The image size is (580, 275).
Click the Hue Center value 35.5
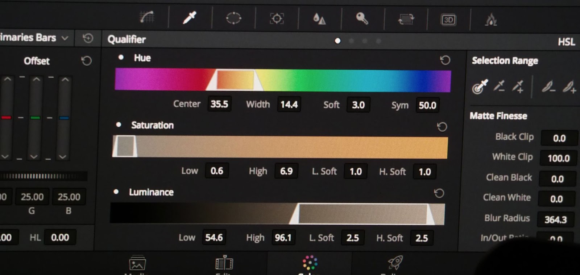219,104
